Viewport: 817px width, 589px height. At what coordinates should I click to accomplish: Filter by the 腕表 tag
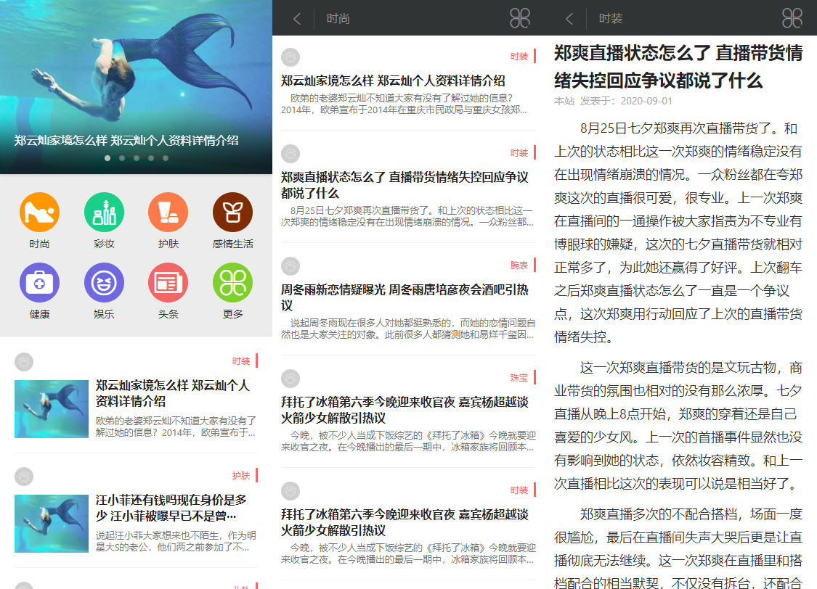[x=519, y=265]
